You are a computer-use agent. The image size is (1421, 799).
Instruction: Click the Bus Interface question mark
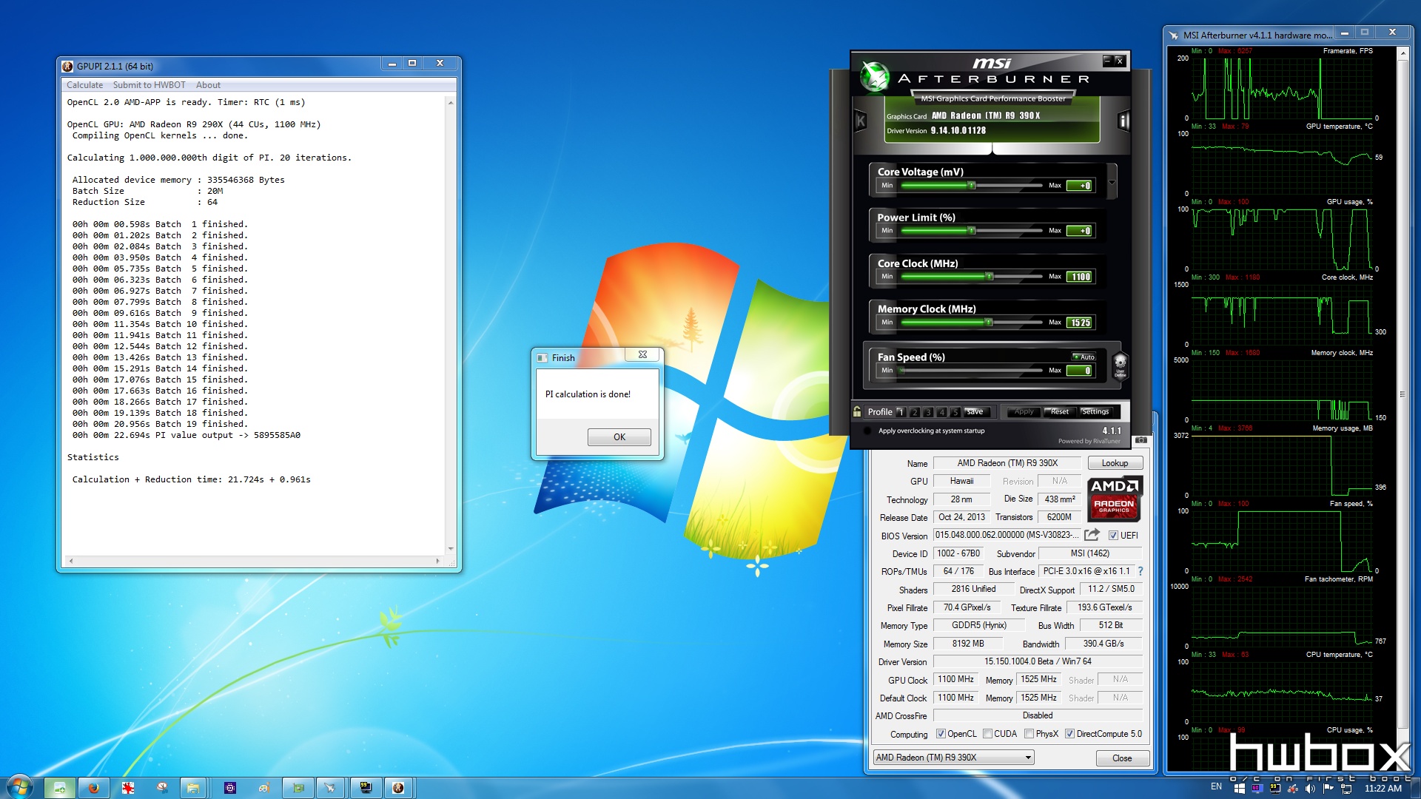click(x=1141, y=571)
